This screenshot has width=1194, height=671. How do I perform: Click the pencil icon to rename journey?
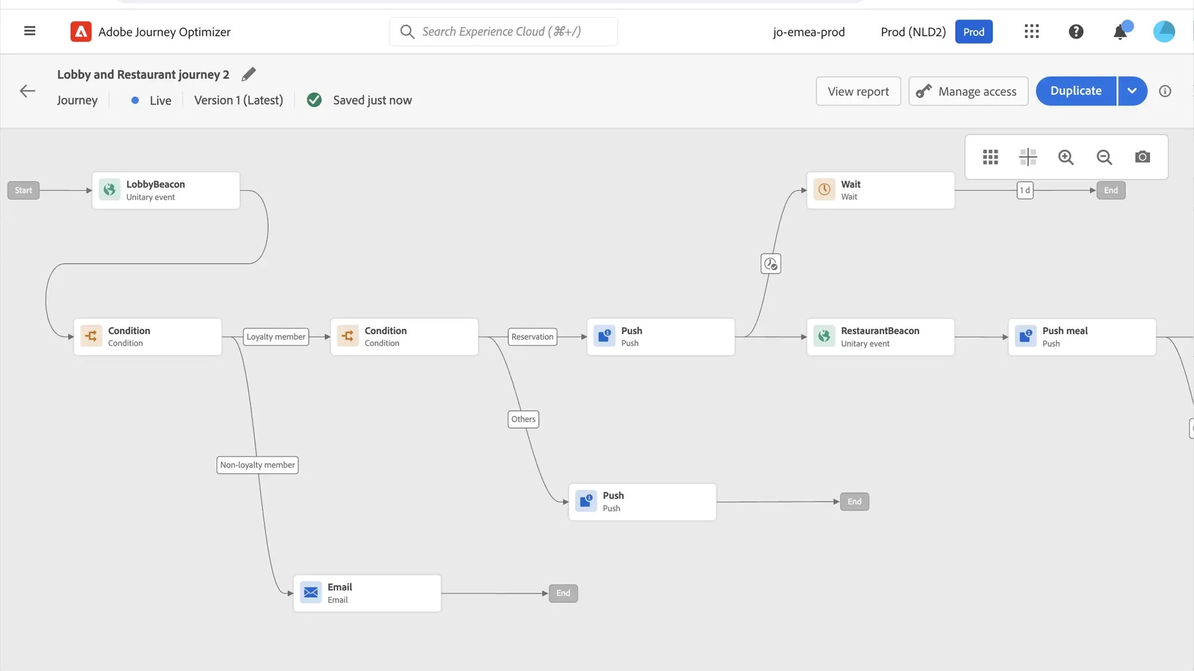coord(248,74)
